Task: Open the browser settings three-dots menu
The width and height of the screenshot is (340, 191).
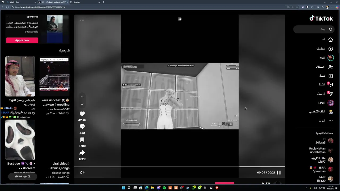Action: [332, 7]
